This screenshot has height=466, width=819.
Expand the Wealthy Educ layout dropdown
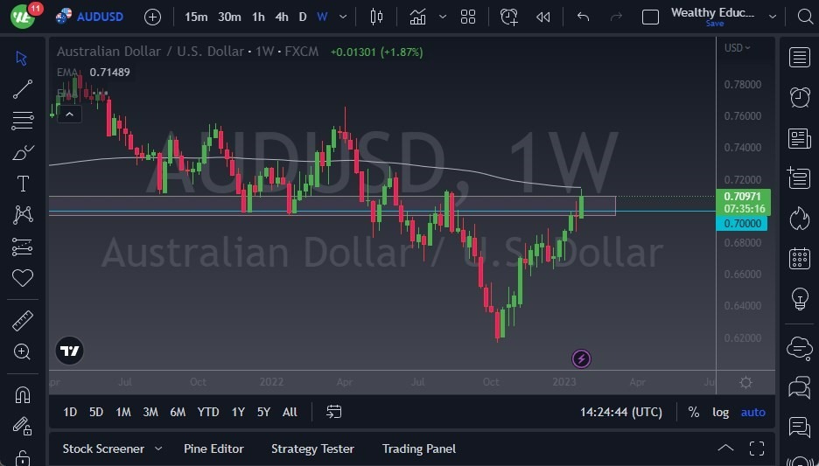point(773,17)
